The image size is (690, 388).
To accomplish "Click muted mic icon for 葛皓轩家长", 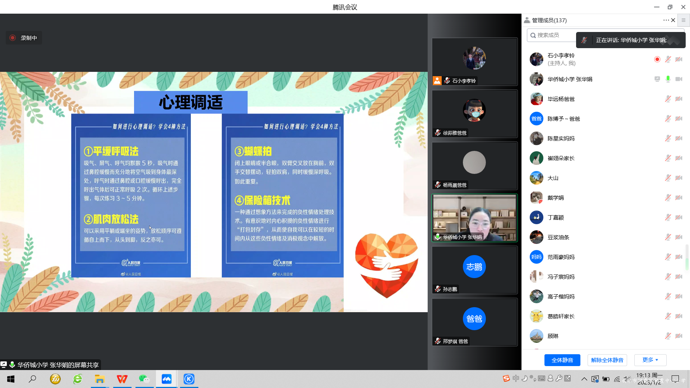I will (668, 316).
